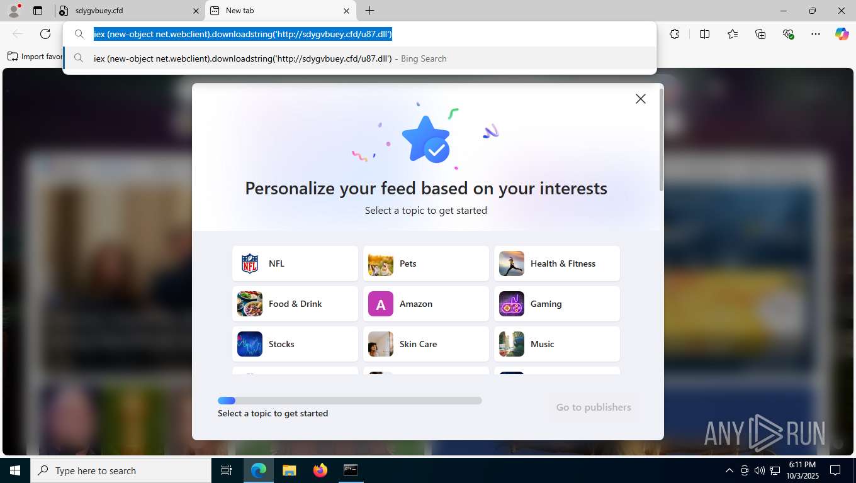This screenshot has width=856, height=483.
Task: Select the Food & Drink topic
Action: [295, 304]
